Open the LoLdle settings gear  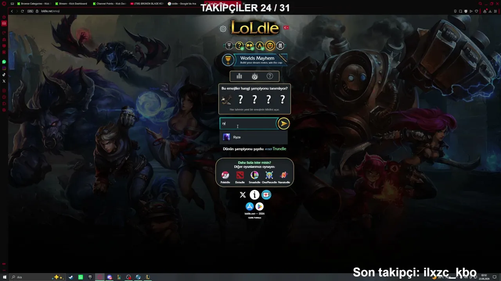coord(223,29)
